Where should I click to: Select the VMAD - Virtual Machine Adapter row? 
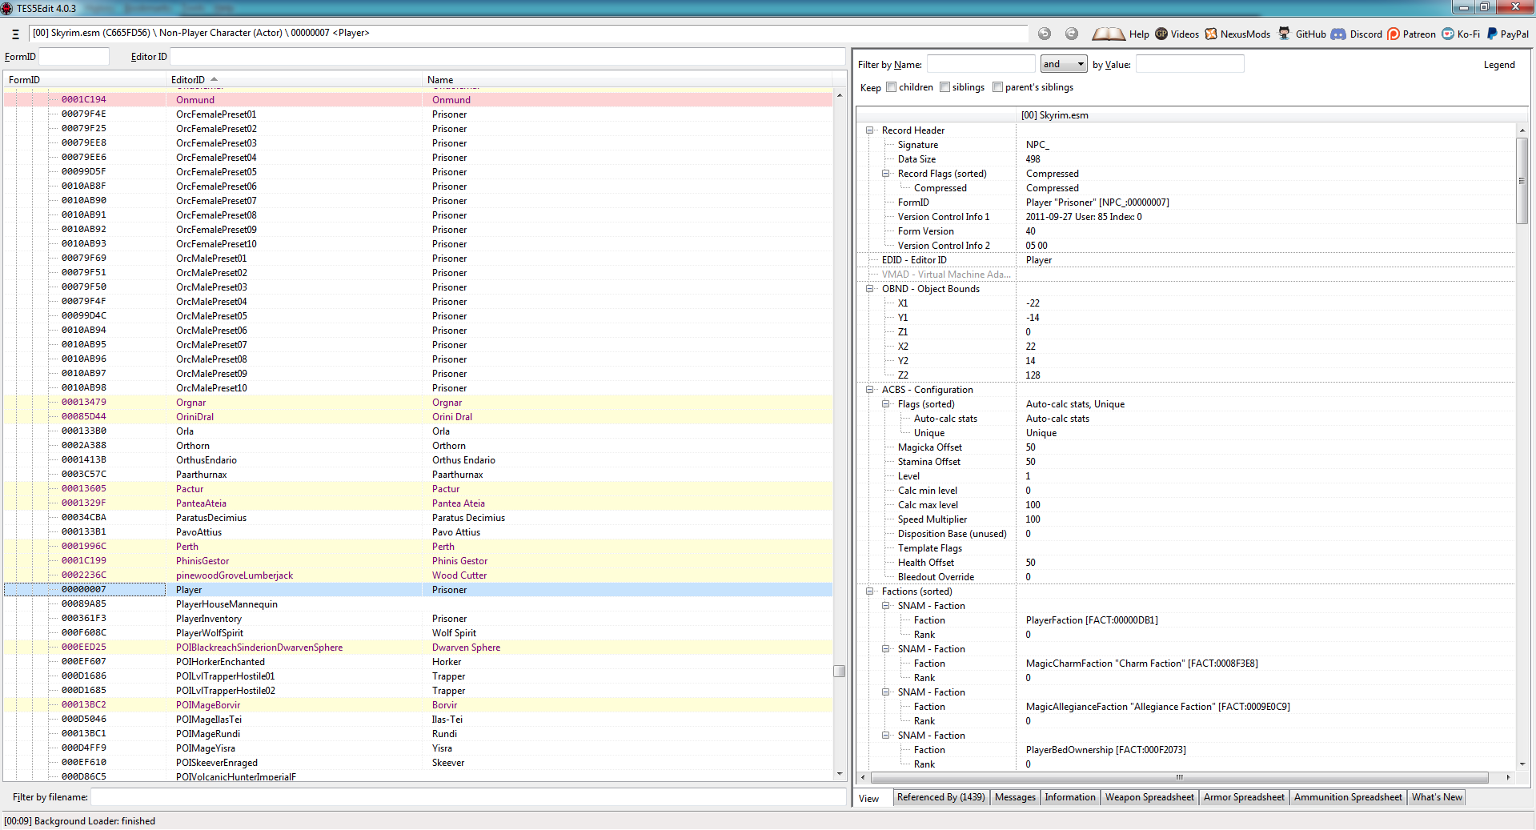pos(1186,275)
